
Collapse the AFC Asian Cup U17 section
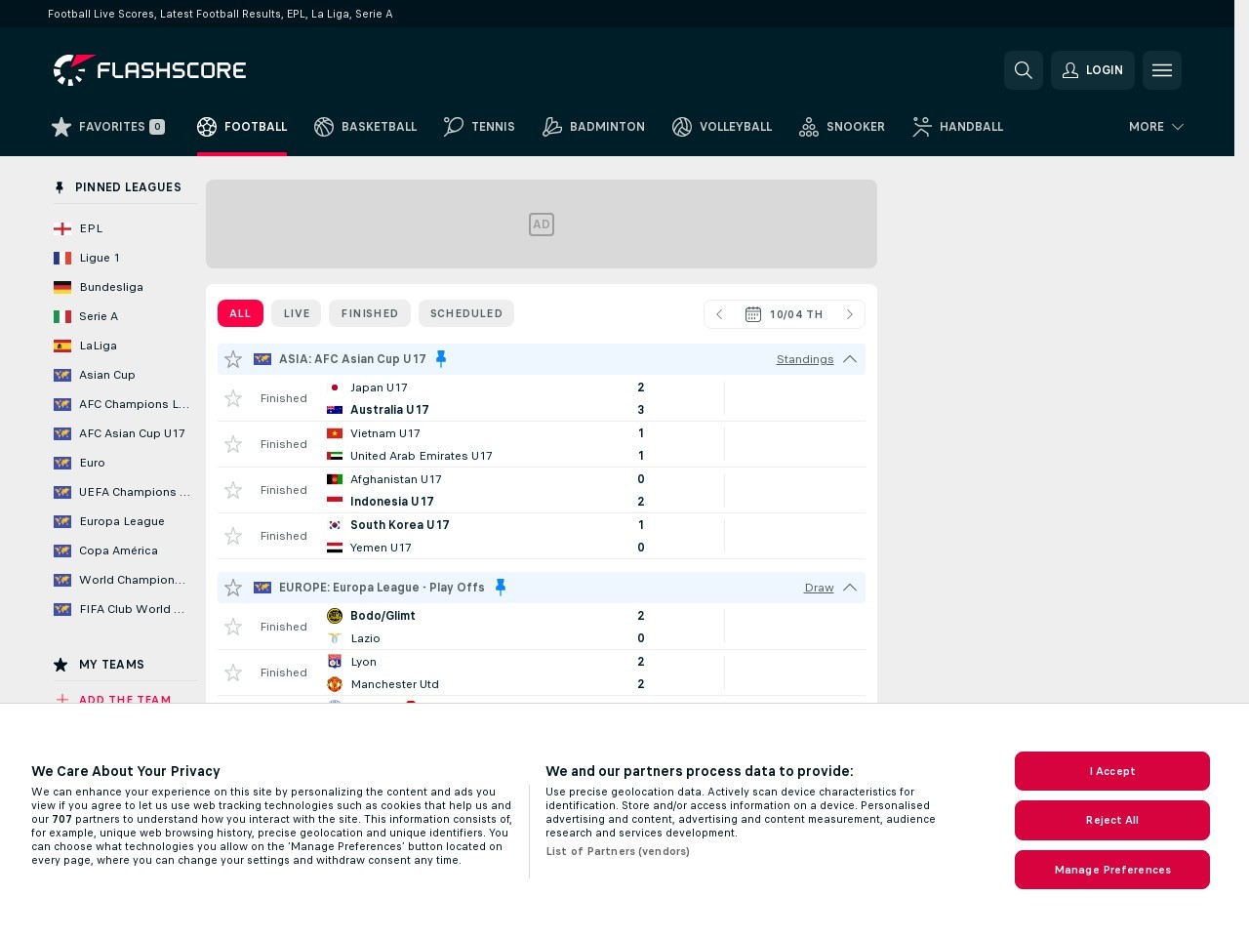coord(850,359)
